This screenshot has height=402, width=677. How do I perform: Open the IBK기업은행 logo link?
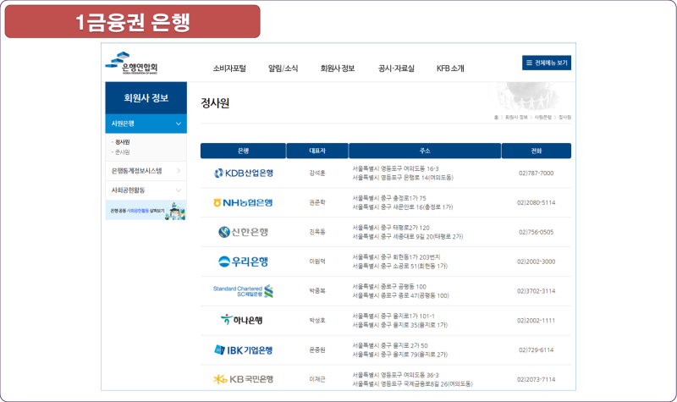(244, 350)
